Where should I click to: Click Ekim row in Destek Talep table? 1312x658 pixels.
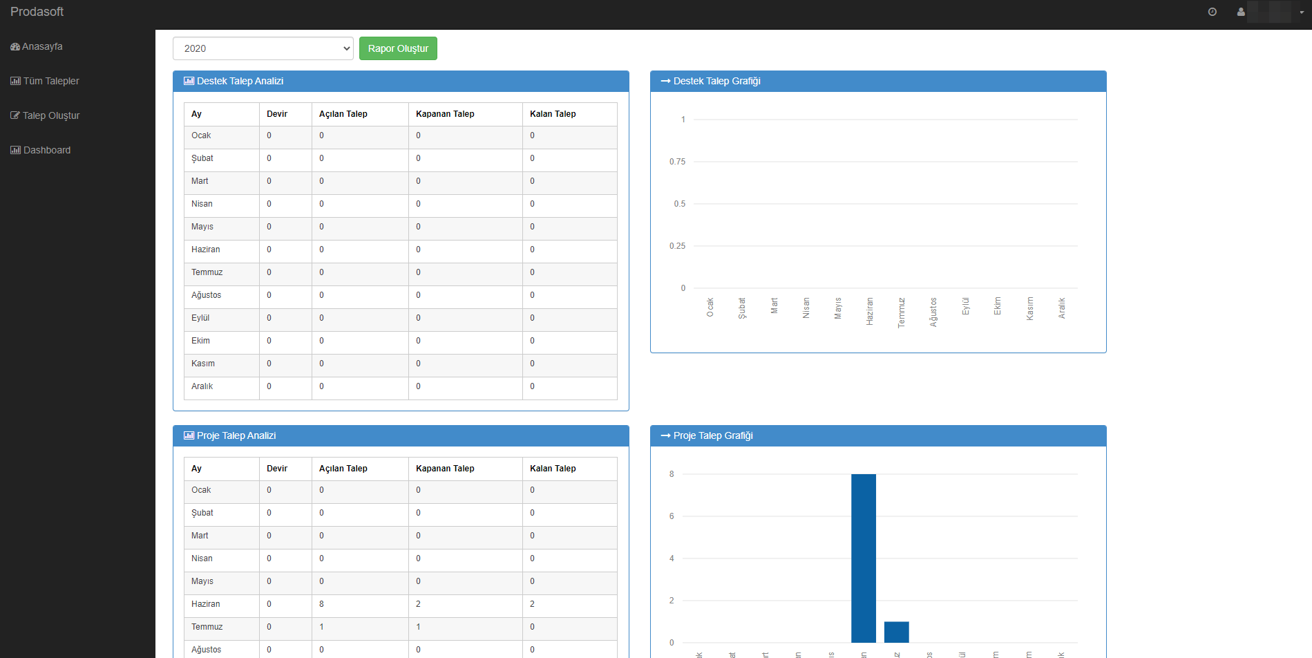pyautogui.click(x=401, y=341)
